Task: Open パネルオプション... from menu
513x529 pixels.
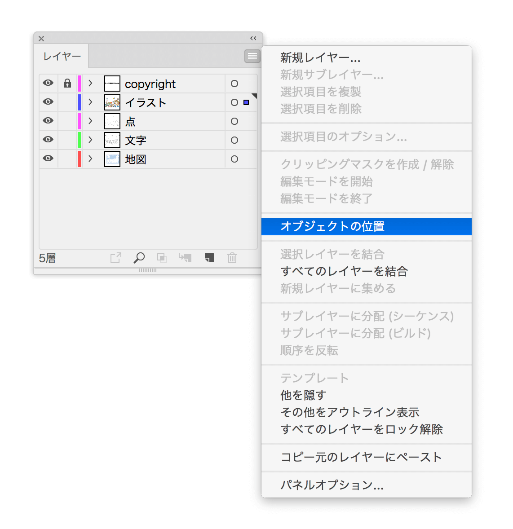Action: pyautogui.click(x=366, y=485)
